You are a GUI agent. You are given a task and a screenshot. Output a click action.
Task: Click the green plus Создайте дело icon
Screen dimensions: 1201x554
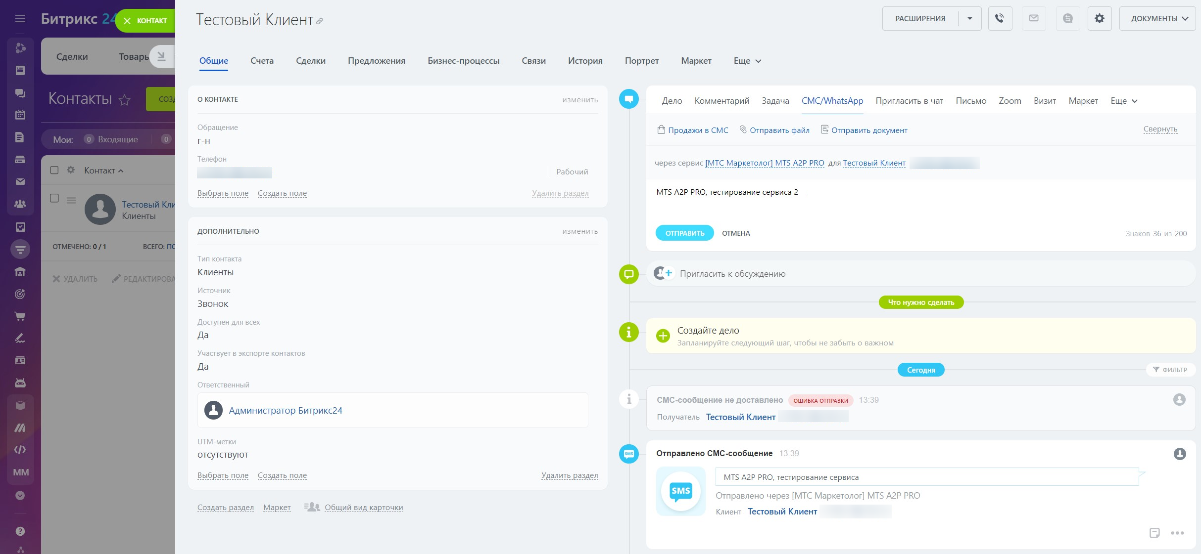pyautogui.click(x=663, y=336)
